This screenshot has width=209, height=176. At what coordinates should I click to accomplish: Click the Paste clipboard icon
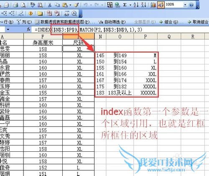tap(65, 5)
